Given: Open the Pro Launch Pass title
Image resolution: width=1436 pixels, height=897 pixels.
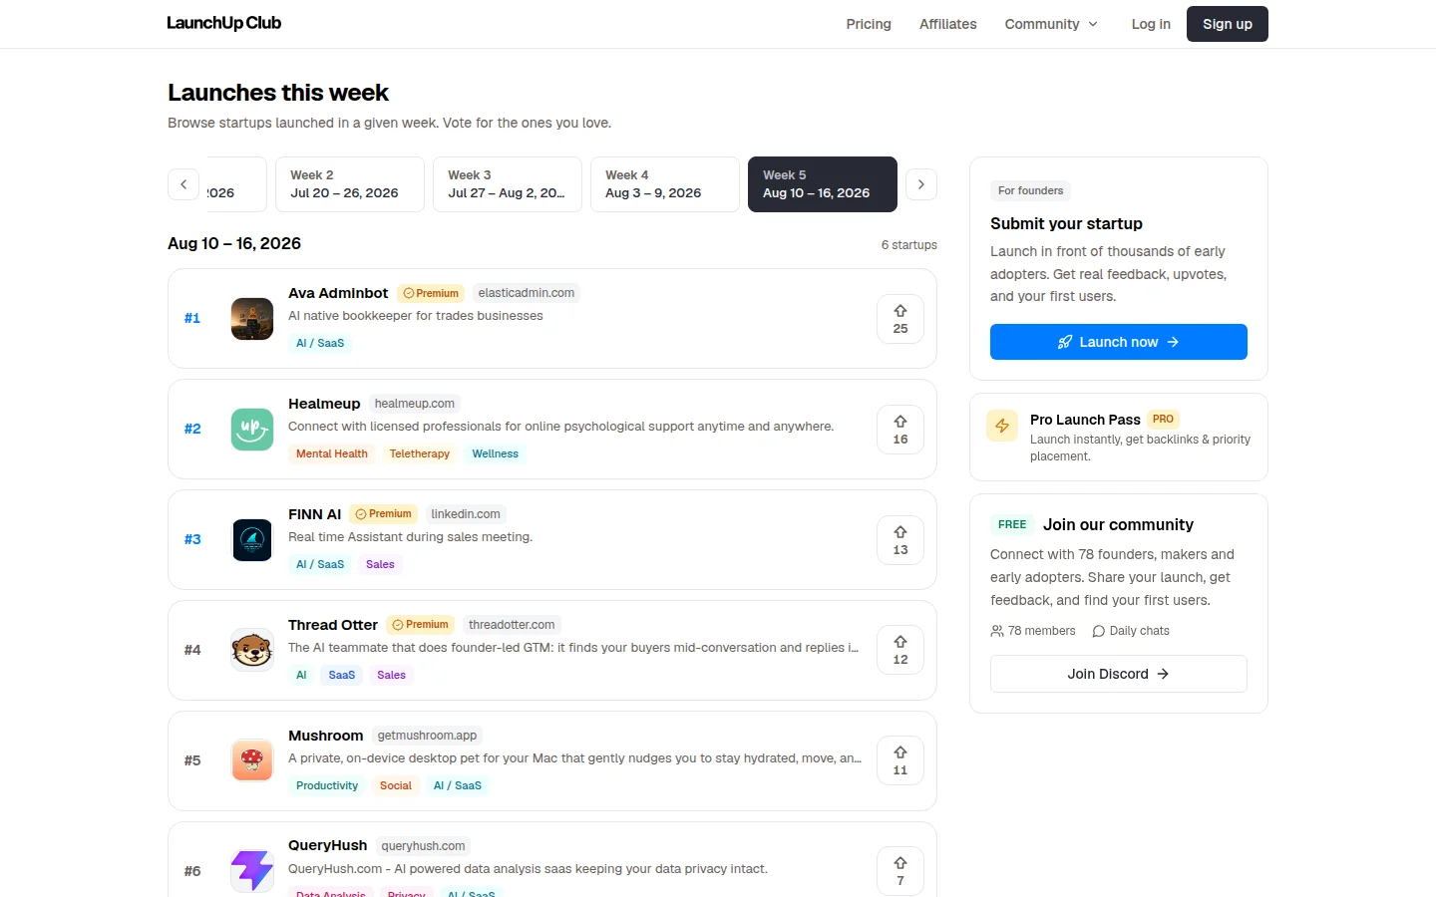Looking at the screenshot, I should point(1085,420).
